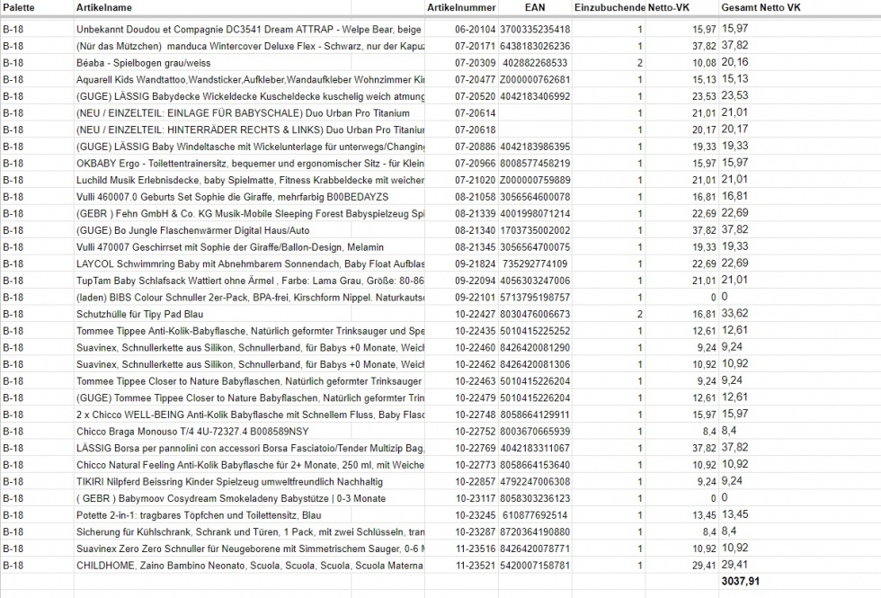881x598 pixels.
Task: Select the "Schutzhülle für Tipy Pad Blau" cell
Action: click(140, 314)
